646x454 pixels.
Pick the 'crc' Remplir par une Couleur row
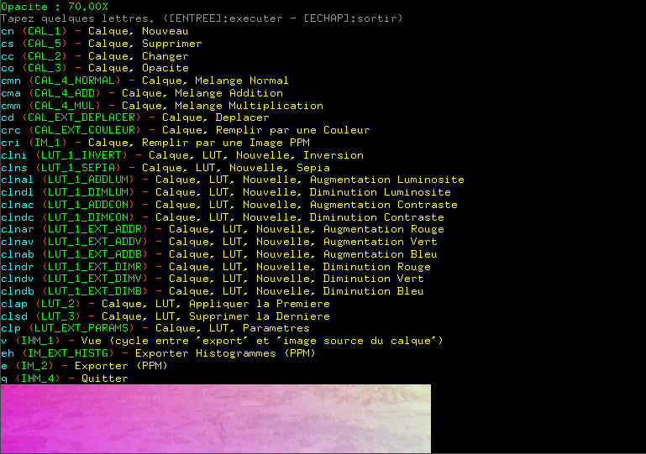pyautogui.click(x=186, y=130)
